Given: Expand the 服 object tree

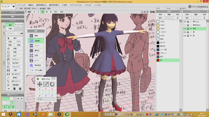Looking at the screenshot, I should [x=191, y=32].
